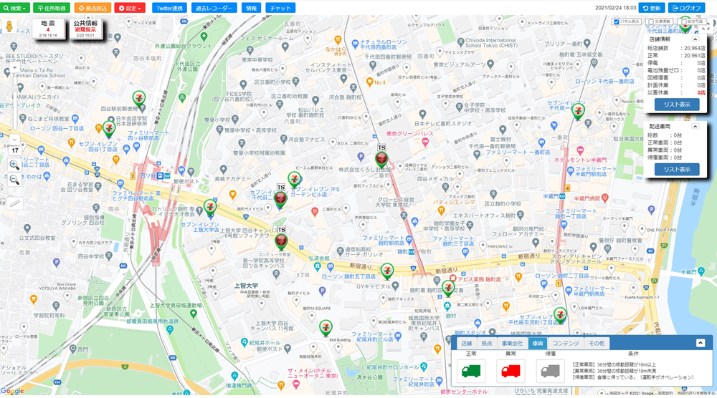Viewport: 717px width, 398px height.
Task: Switch to the 店舗 legend tab
Action: tap(467, 343)
